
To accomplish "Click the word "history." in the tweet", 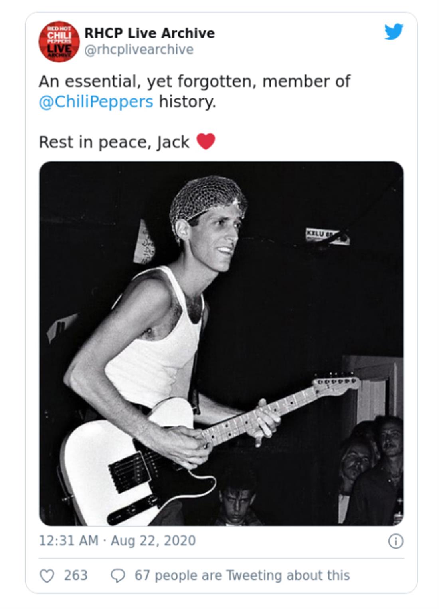I will click(187, 101).
